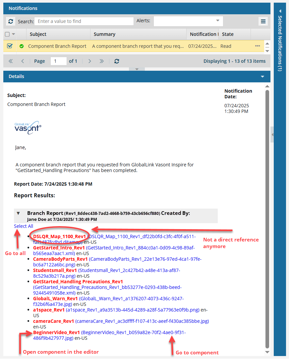Image resolution: width=289 pixels, height=362 pixels.
Task: Open GetStarted_Intro_Rev1 component link
Action: click(x=59, y=248)
